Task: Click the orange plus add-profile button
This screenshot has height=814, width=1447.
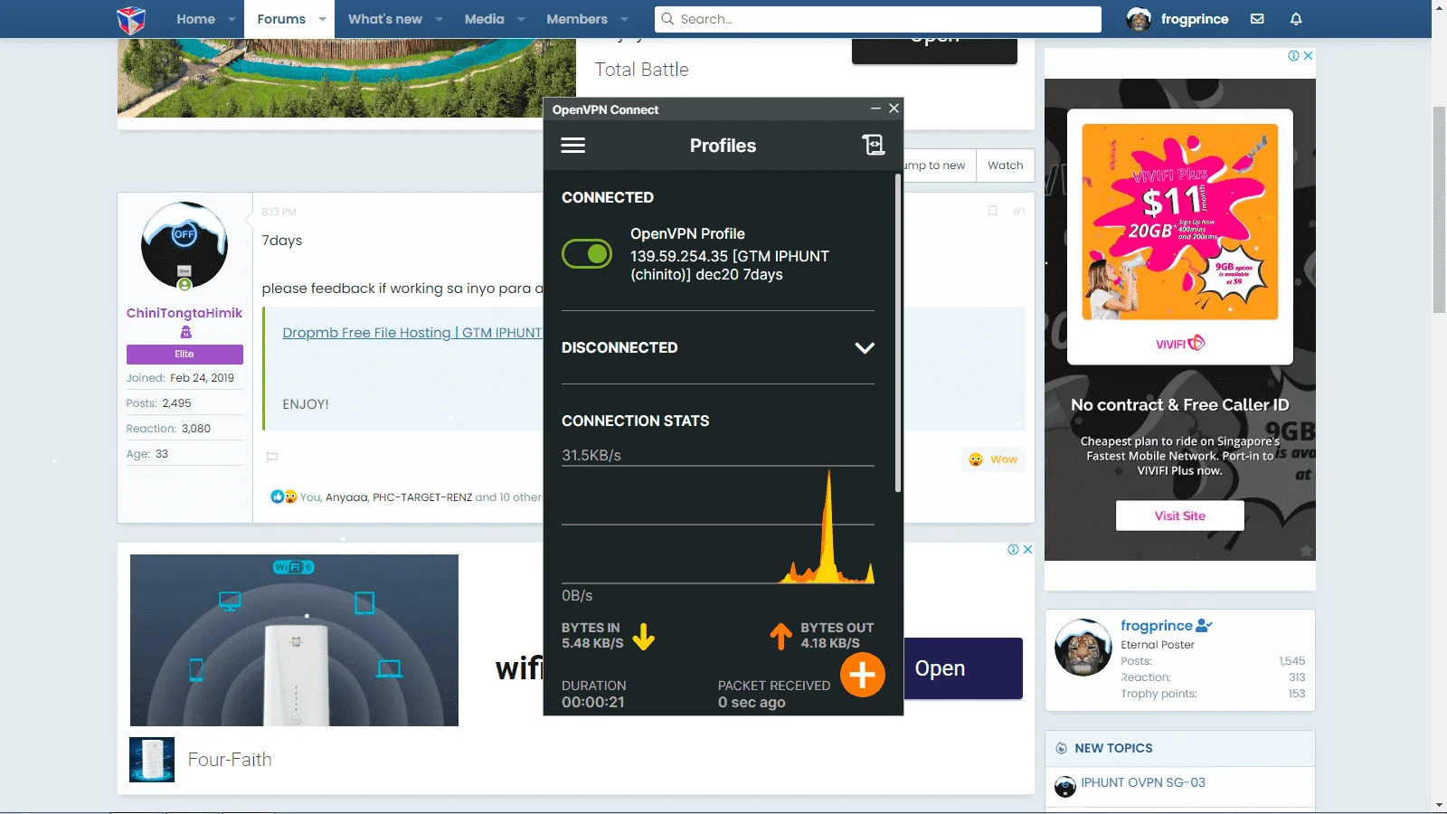Action: [x=863, y=675]
